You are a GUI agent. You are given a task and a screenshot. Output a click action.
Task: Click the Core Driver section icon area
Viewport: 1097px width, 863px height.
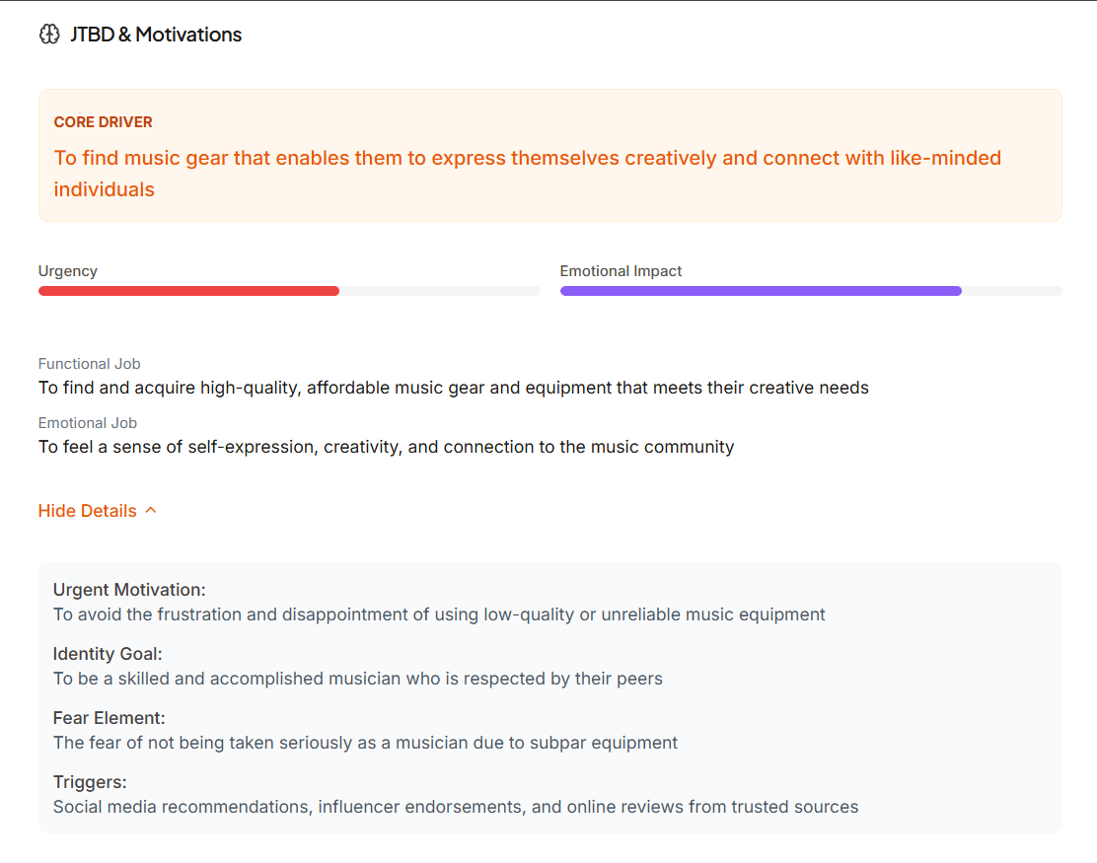[103, 121]
